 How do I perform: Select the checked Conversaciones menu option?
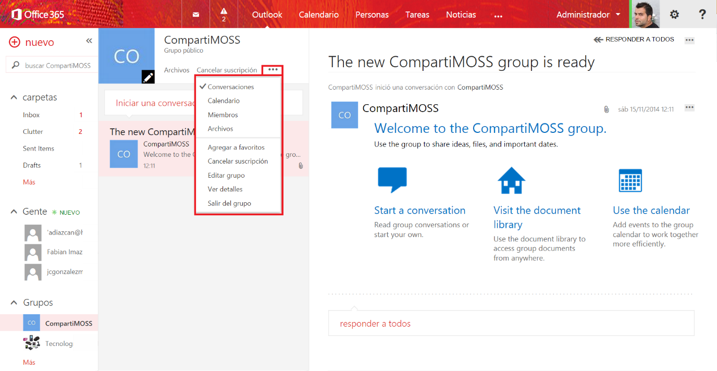point(231,87)
